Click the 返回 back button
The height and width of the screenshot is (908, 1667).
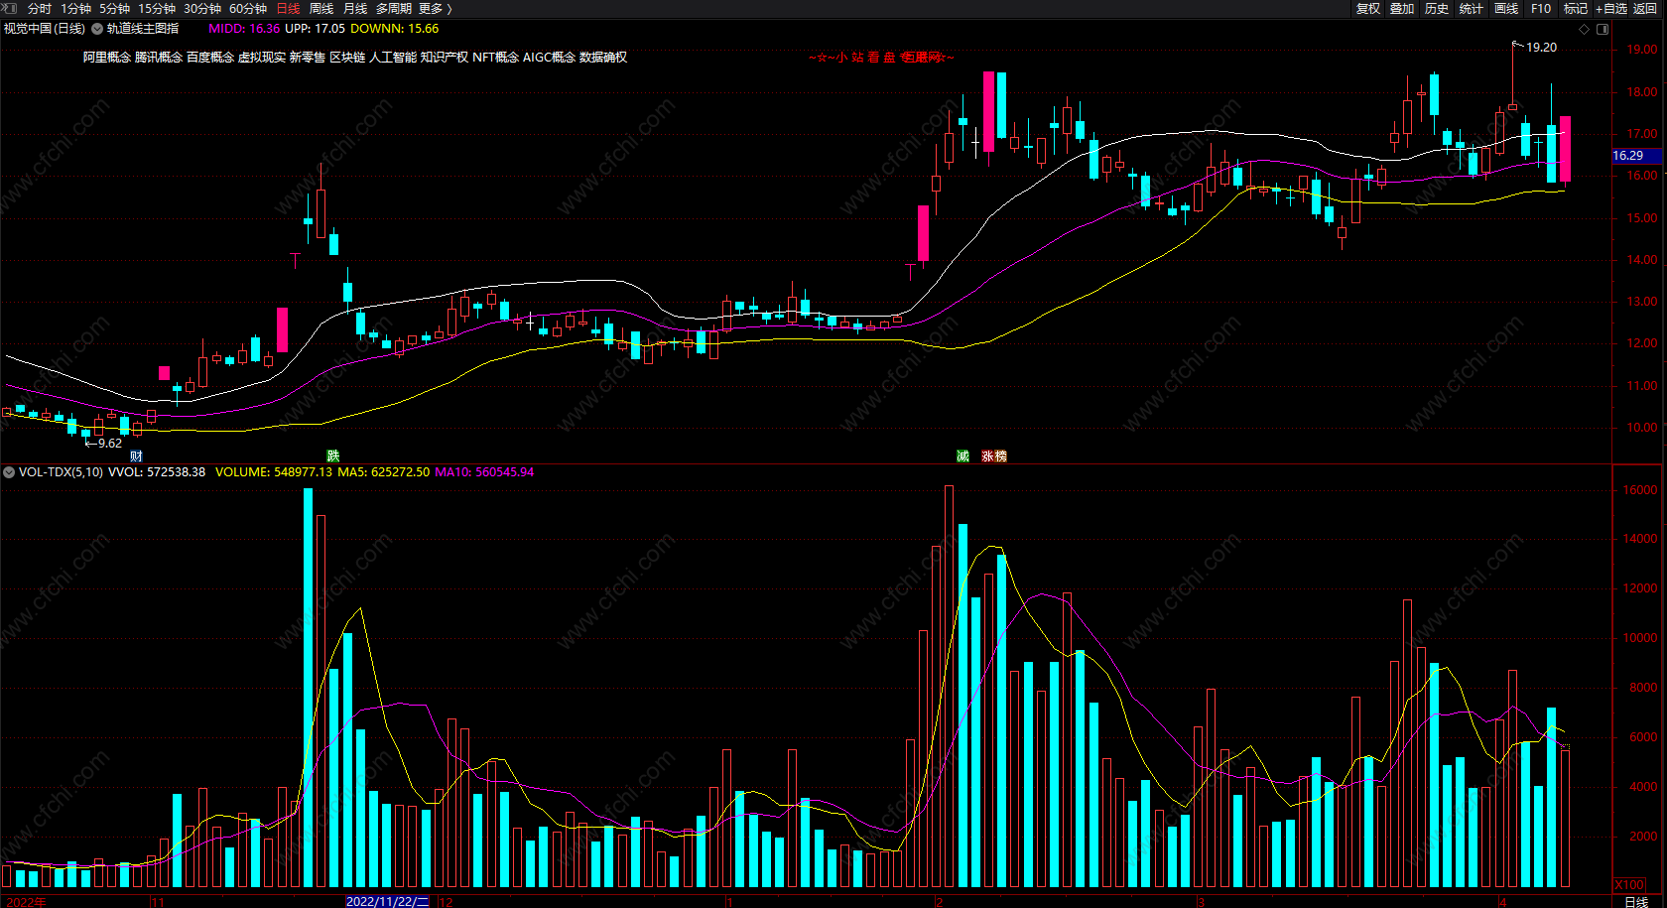(x=1645, y=8)
